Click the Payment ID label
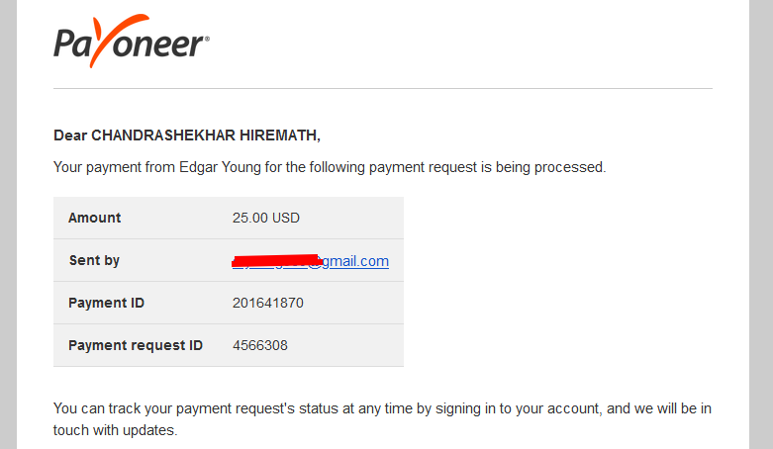Viewport: 773px width, 449px height. pyautogui.click(x=106, y=303)
